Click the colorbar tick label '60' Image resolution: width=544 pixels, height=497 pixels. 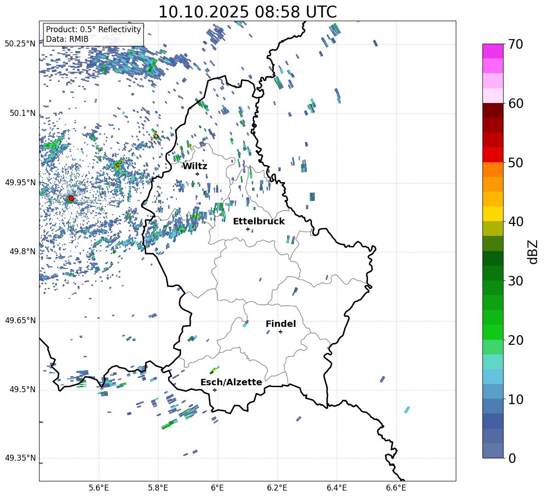point(516,103)
